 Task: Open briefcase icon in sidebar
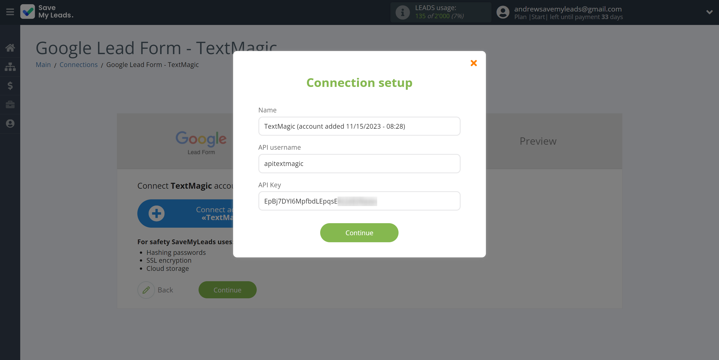(x=10, y=105)
